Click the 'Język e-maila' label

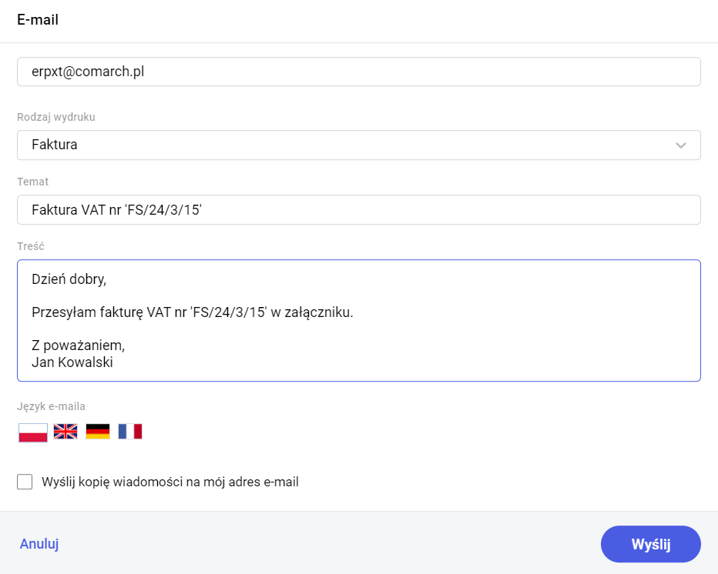click(x=52, y=406)
